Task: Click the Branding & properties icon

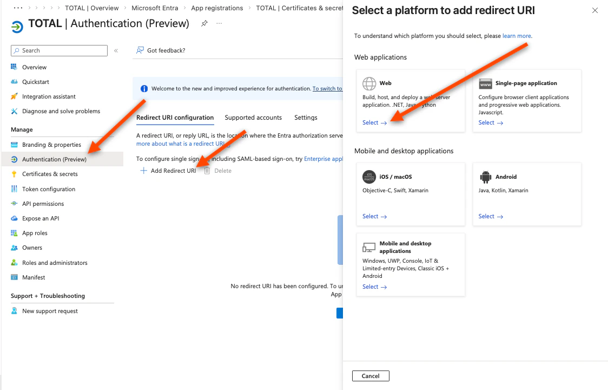Action: pos(14,145)
